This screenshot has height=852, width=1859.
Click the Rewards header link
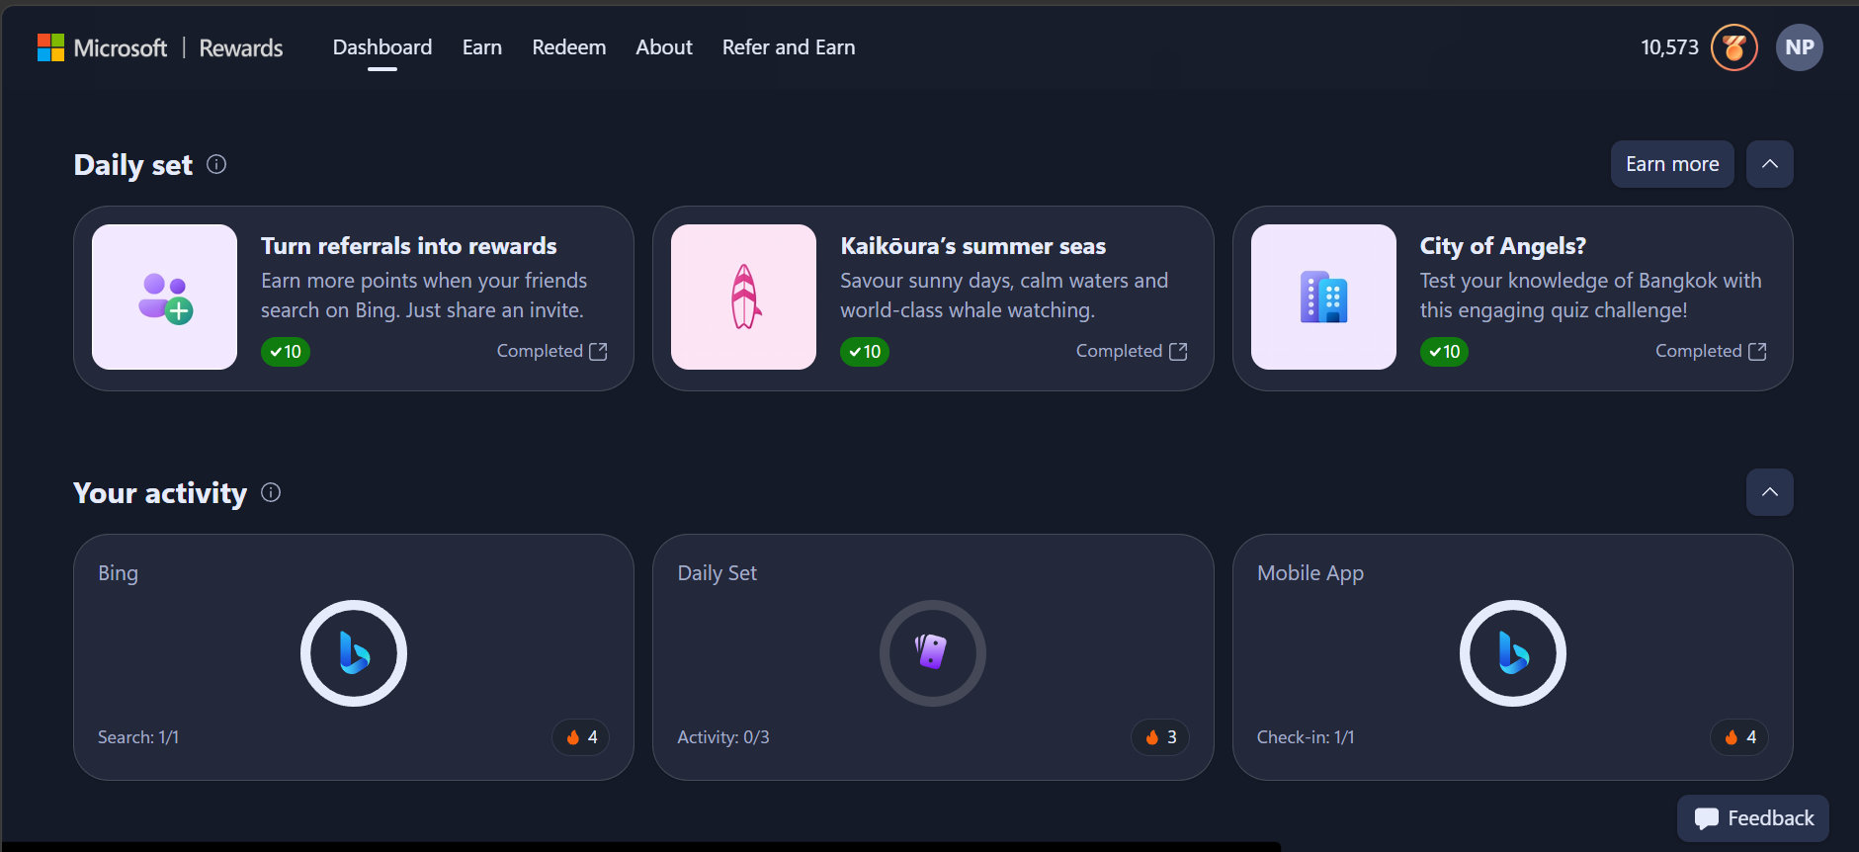(241, 47)
